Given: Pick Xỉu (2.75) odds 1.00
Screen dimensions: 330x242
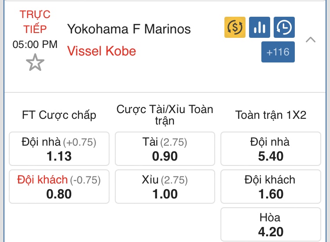Looking at the screenshot, I should coord(165,187).
